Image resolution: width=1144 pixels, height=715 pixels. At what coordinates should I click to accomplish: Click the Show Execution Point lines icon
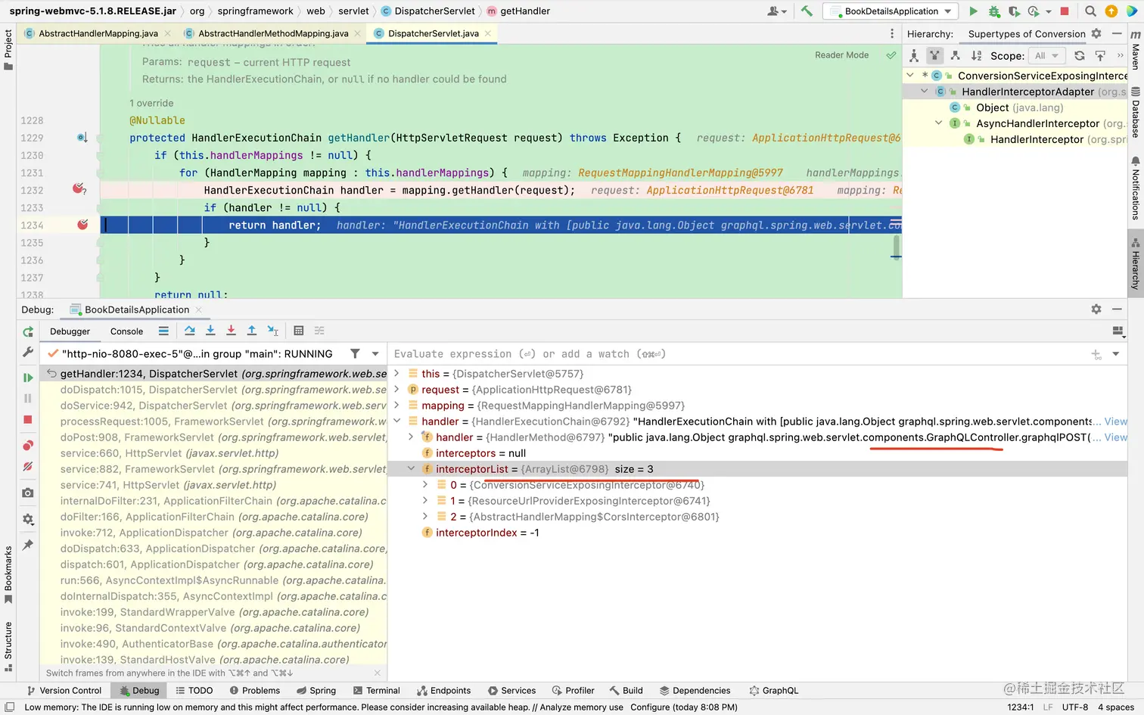(x=163, y=331)
